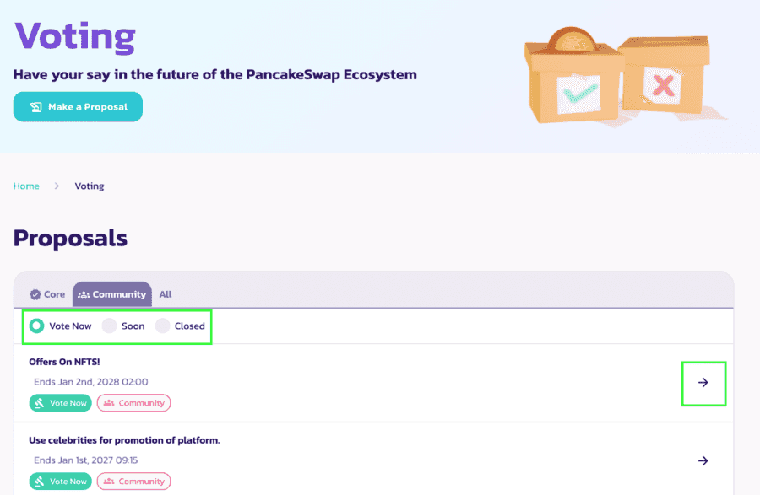Click gavel icon on celebrities proposal Vote Now badge

tap(40, 482)
